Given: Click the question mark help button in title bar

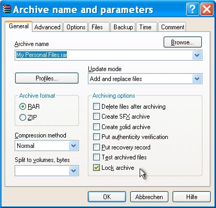Looking at the screenshot, I should coord(192,9).
